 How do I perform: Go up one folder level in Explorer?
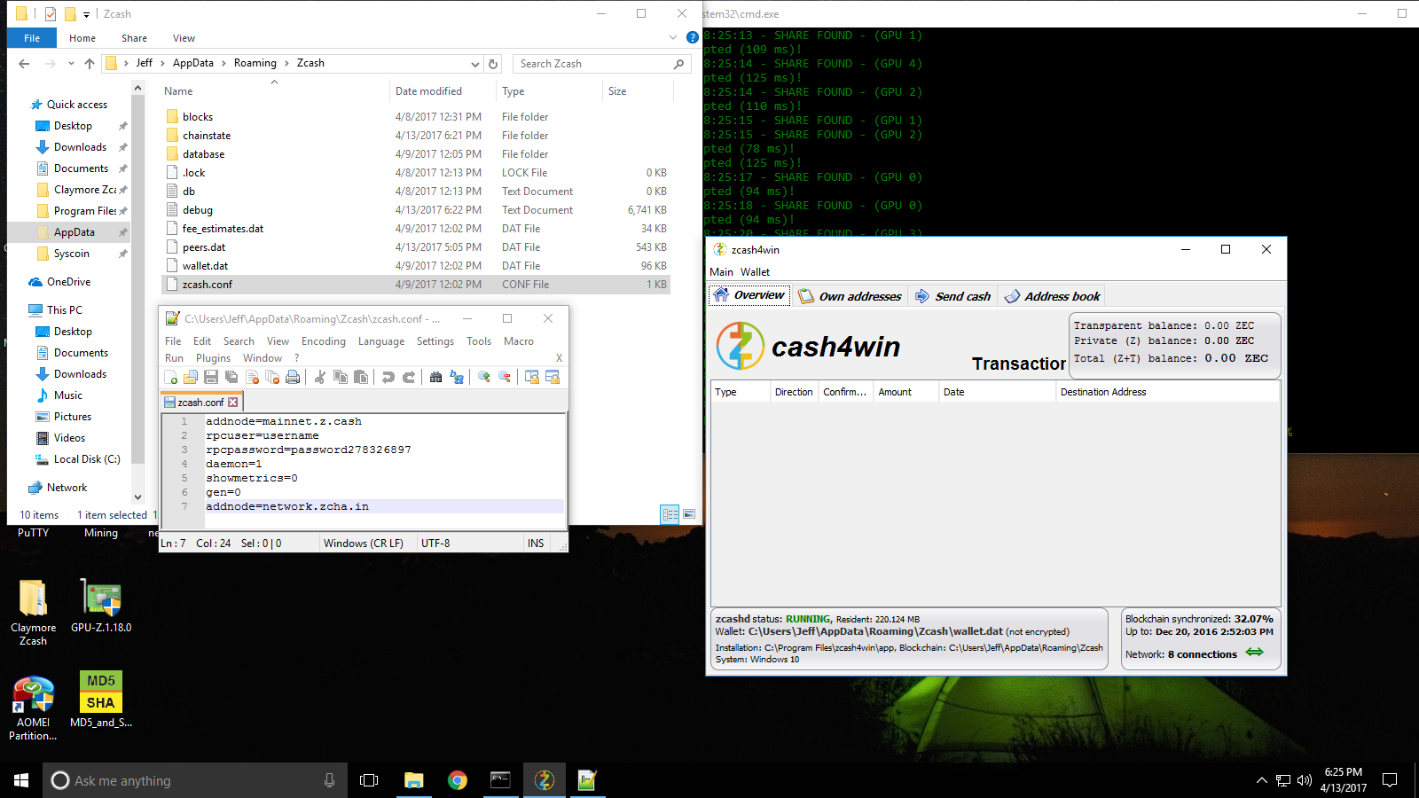coord(90,64)
